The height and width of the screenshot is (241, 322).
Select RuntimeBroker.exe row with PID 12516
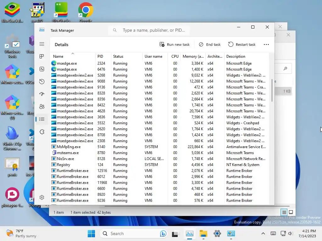[x=159, y=170]
